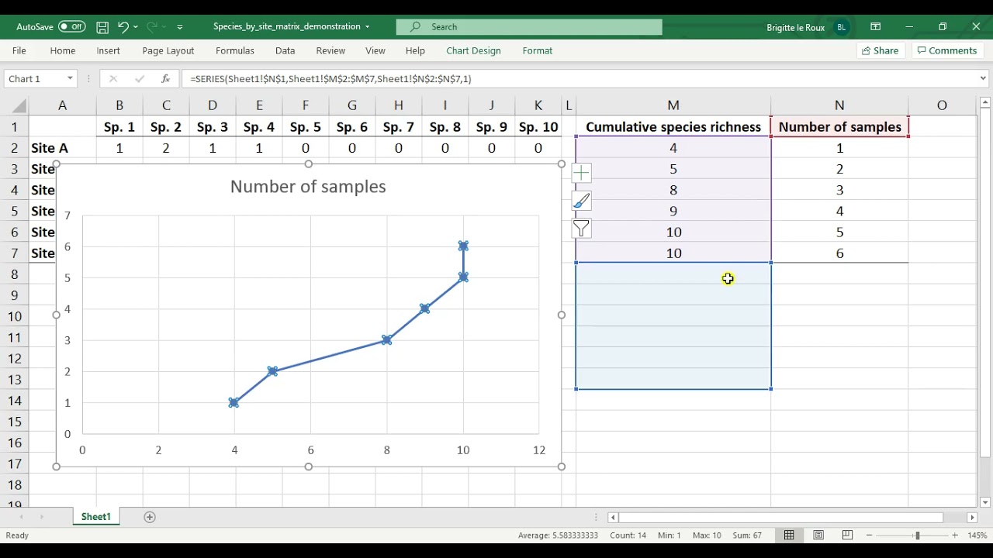Viewport: 993px width, 558px height.
Task: Click the Sp. 5 header cell
Action: coord(306,126)
